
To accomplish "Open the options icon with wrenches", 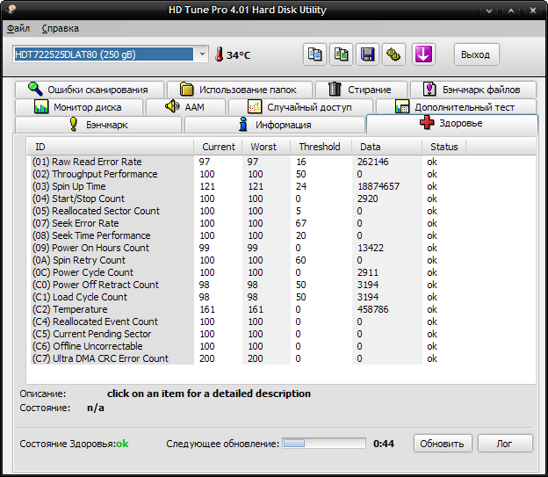I will 395,54.
